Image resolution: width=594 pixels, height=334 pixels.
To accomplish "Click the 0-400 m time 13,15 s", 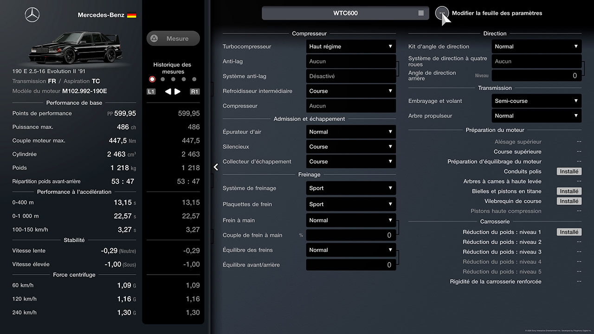I will point(125,202).
